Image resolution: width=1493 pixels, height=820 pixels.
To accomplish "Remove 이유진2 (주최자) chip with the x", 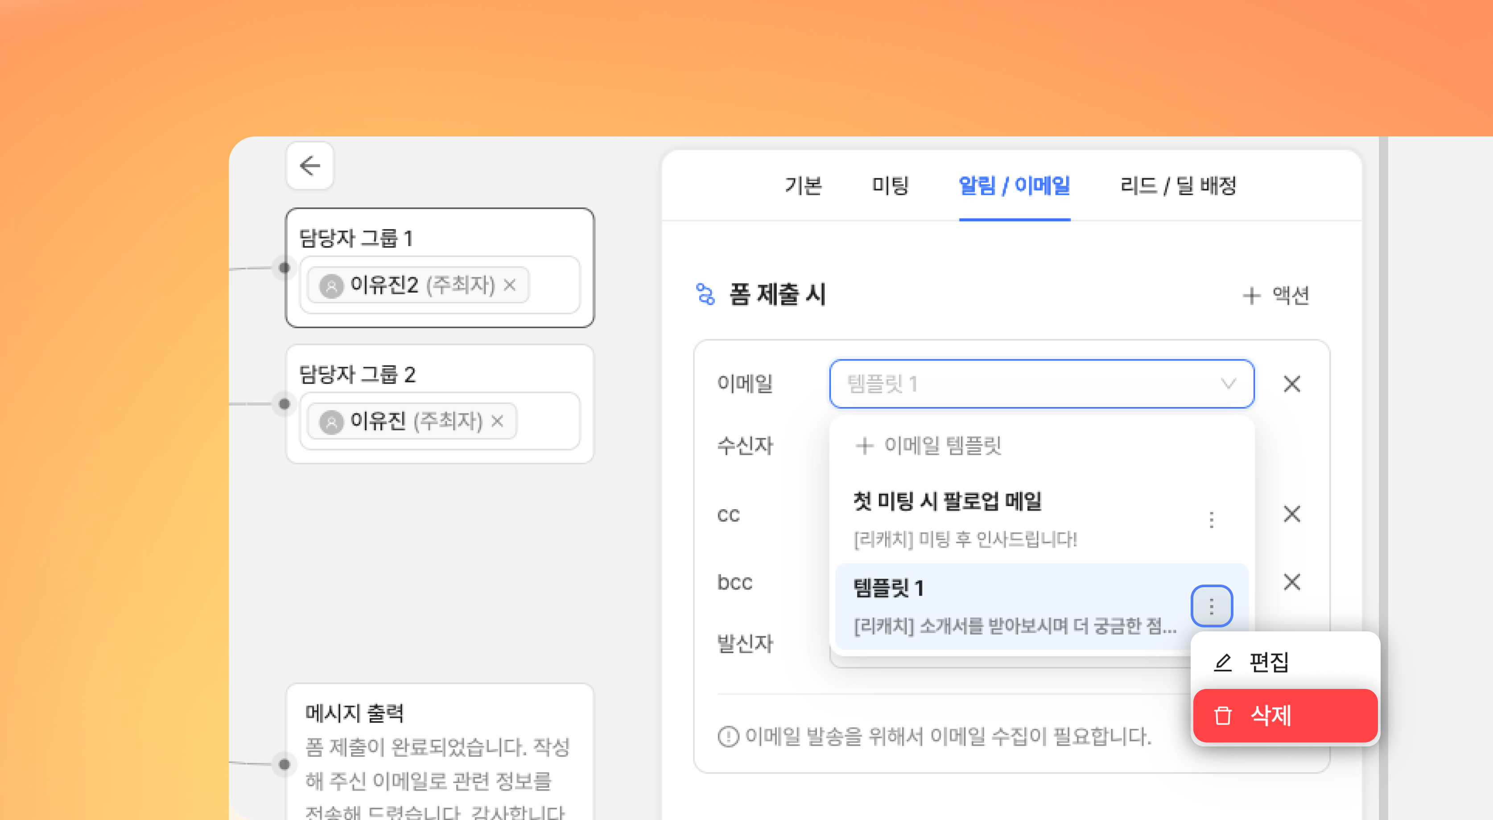I will click(509, 284).
